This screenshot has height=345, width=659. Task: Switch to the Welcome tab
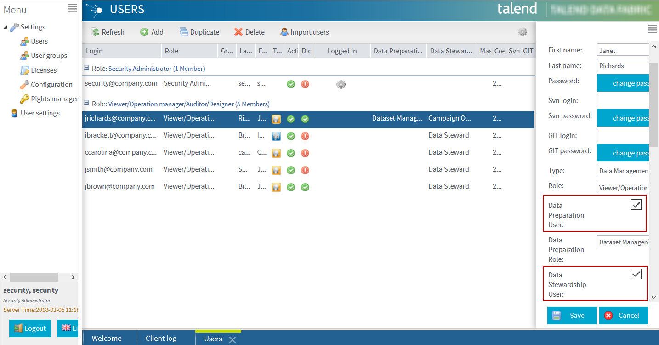click(x=107, y=339)
